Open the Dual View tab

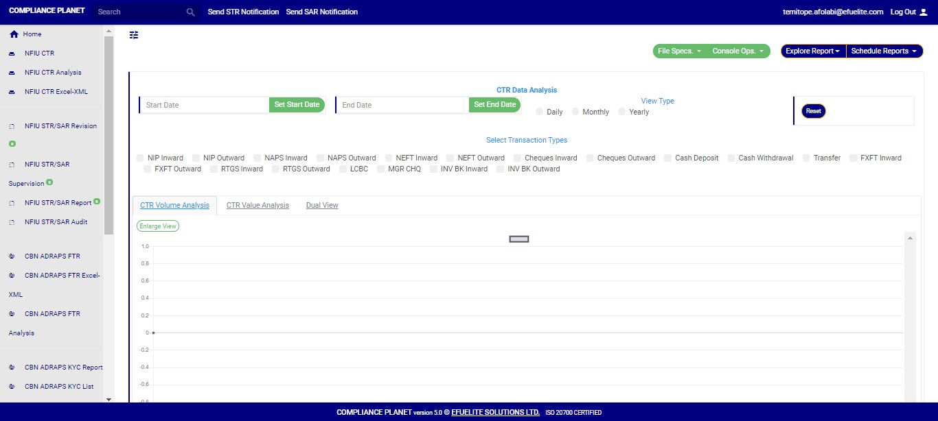pos(322,205)
